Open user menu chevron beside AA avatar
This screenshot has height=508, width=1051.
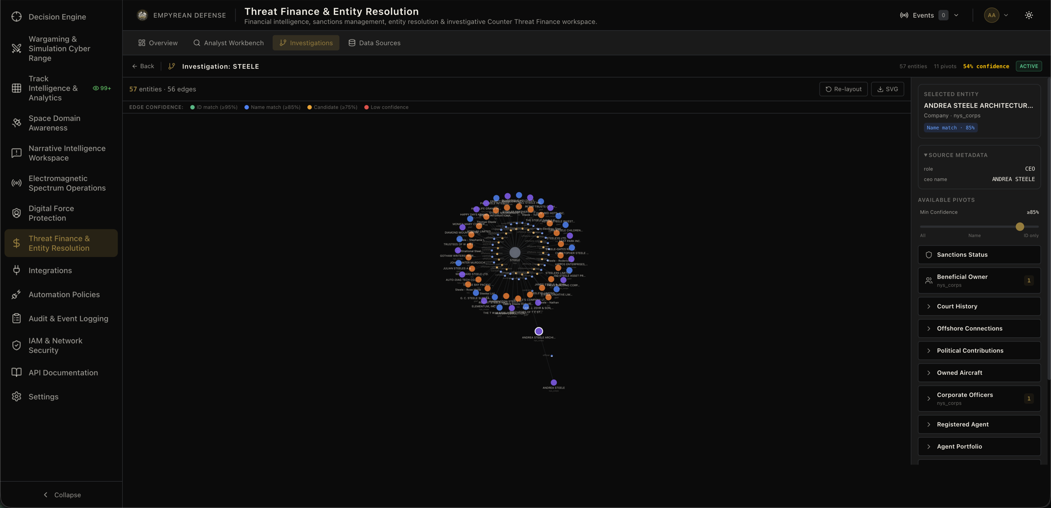point(1006,15)
